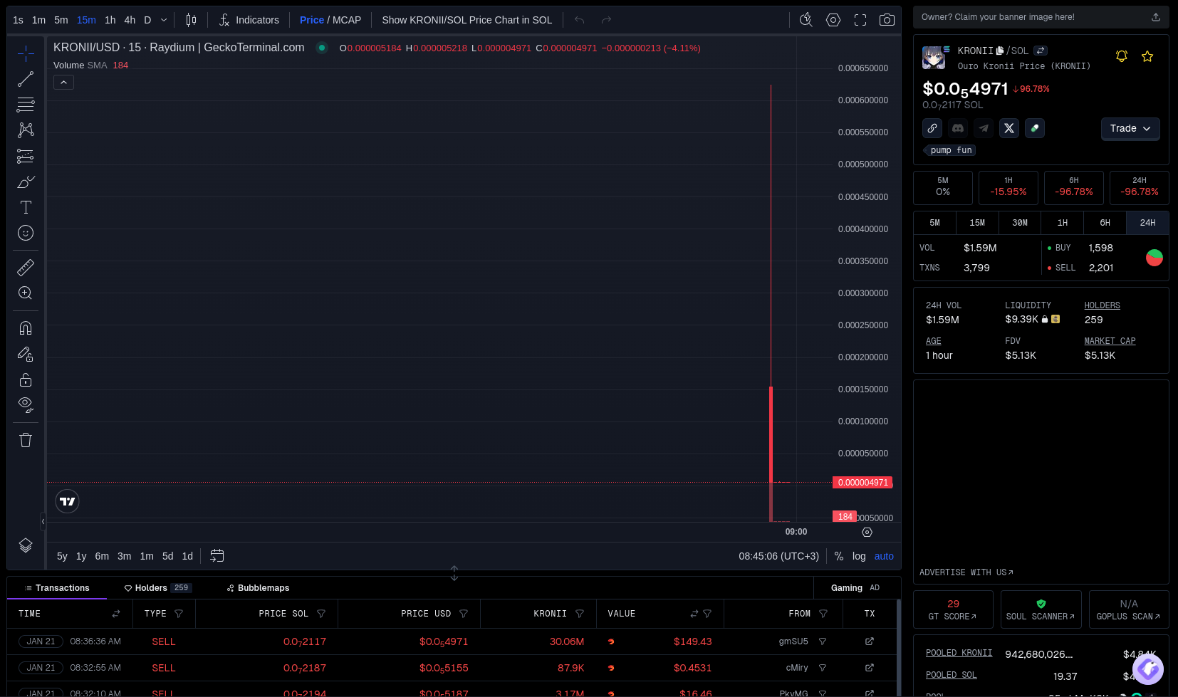
Task: Set date range to 6m
Action: click(102, 556)
